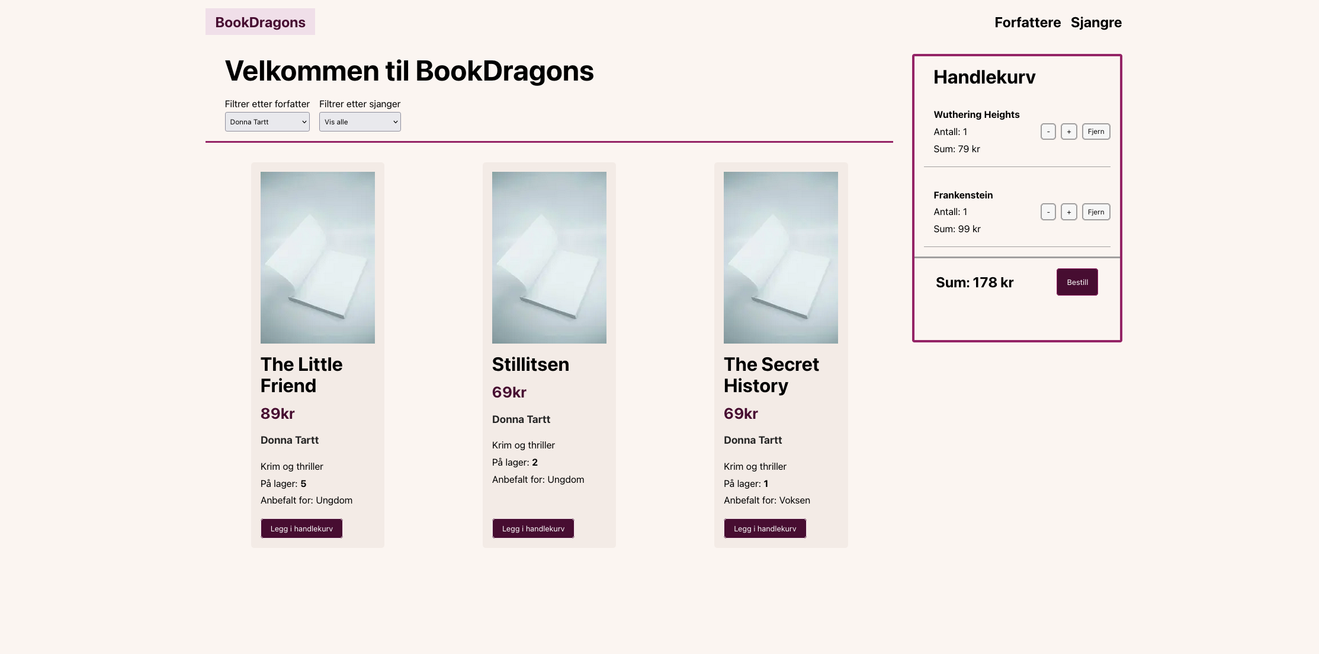The image size is (1319, 654).
Task: Add The Little Friend to cart
Action: tap(301, 528)
